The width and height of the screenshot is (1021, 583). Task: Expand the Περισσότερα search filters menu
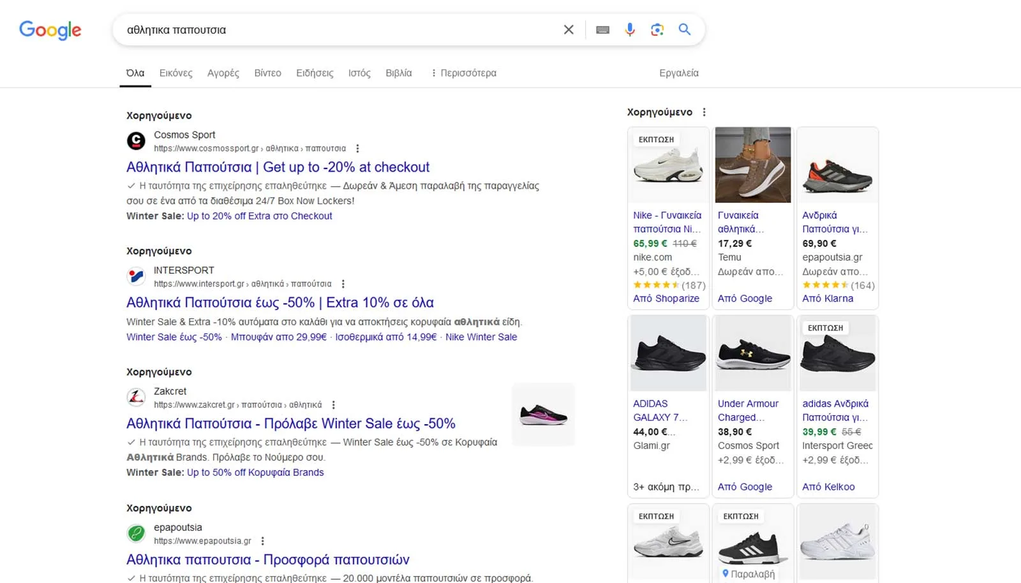pyautogui.click(x=463, y=73)
